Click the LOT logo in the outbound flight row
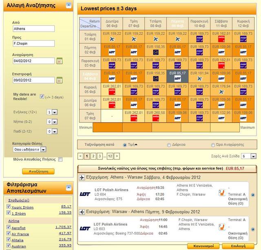Viewport: 261px width, 250px height. [x=85, y=194]
